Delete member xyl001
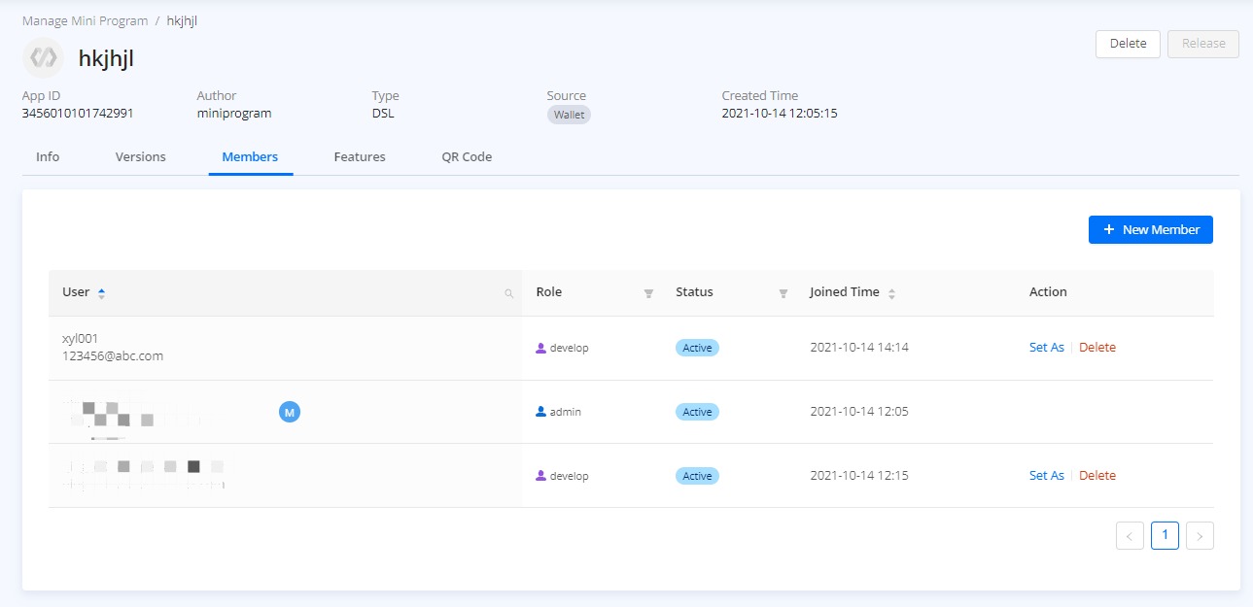The height and width of the screenshot is (607, 1253). coord(1097,348)
